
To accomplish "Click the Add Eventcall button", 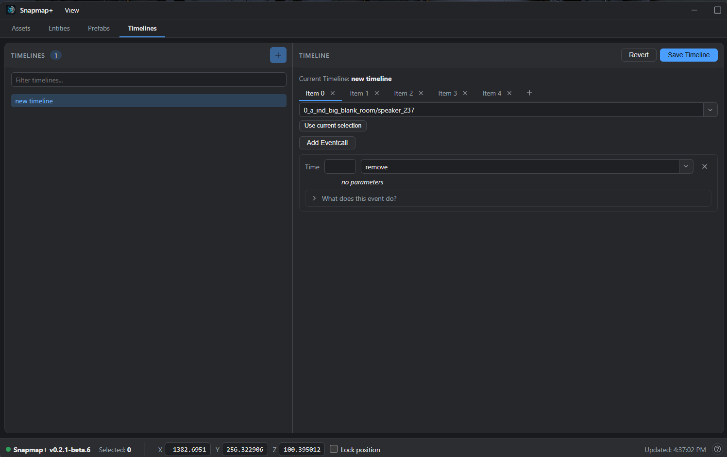I will [327, 143].
